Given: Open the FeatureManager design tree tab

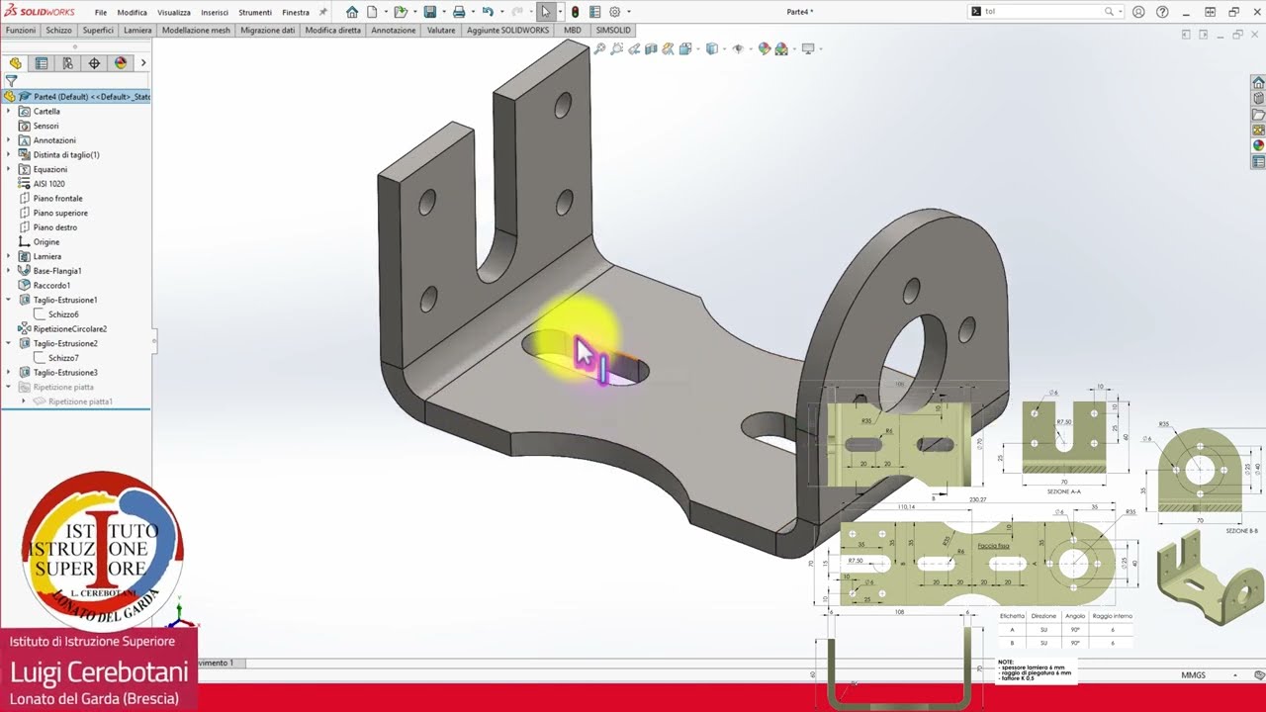Looking at the screenshot, I should 15,63.
